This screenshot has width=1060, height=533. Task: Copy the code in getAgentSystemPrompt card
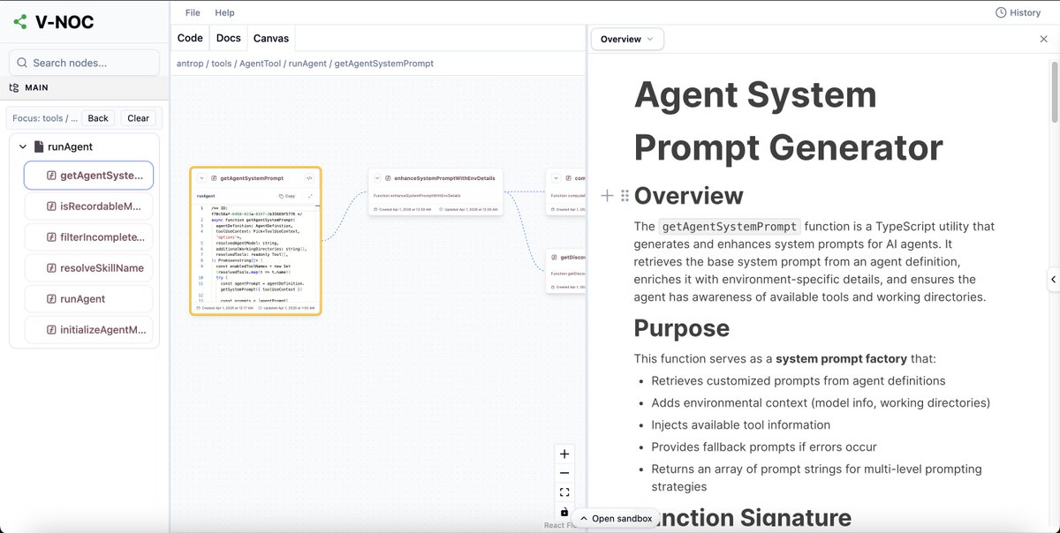pos(287,196)
